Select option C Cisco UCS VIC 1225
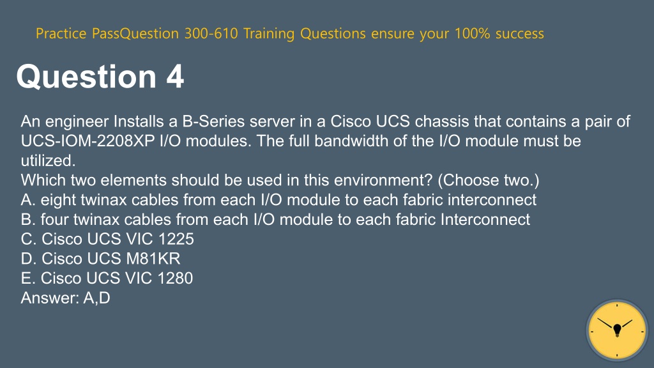This screenshot has height=368, width=654. click(107, 239)
